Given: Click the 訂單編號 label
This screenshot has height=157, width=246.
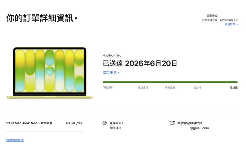Looking at the screenshot, I should 212,16.
